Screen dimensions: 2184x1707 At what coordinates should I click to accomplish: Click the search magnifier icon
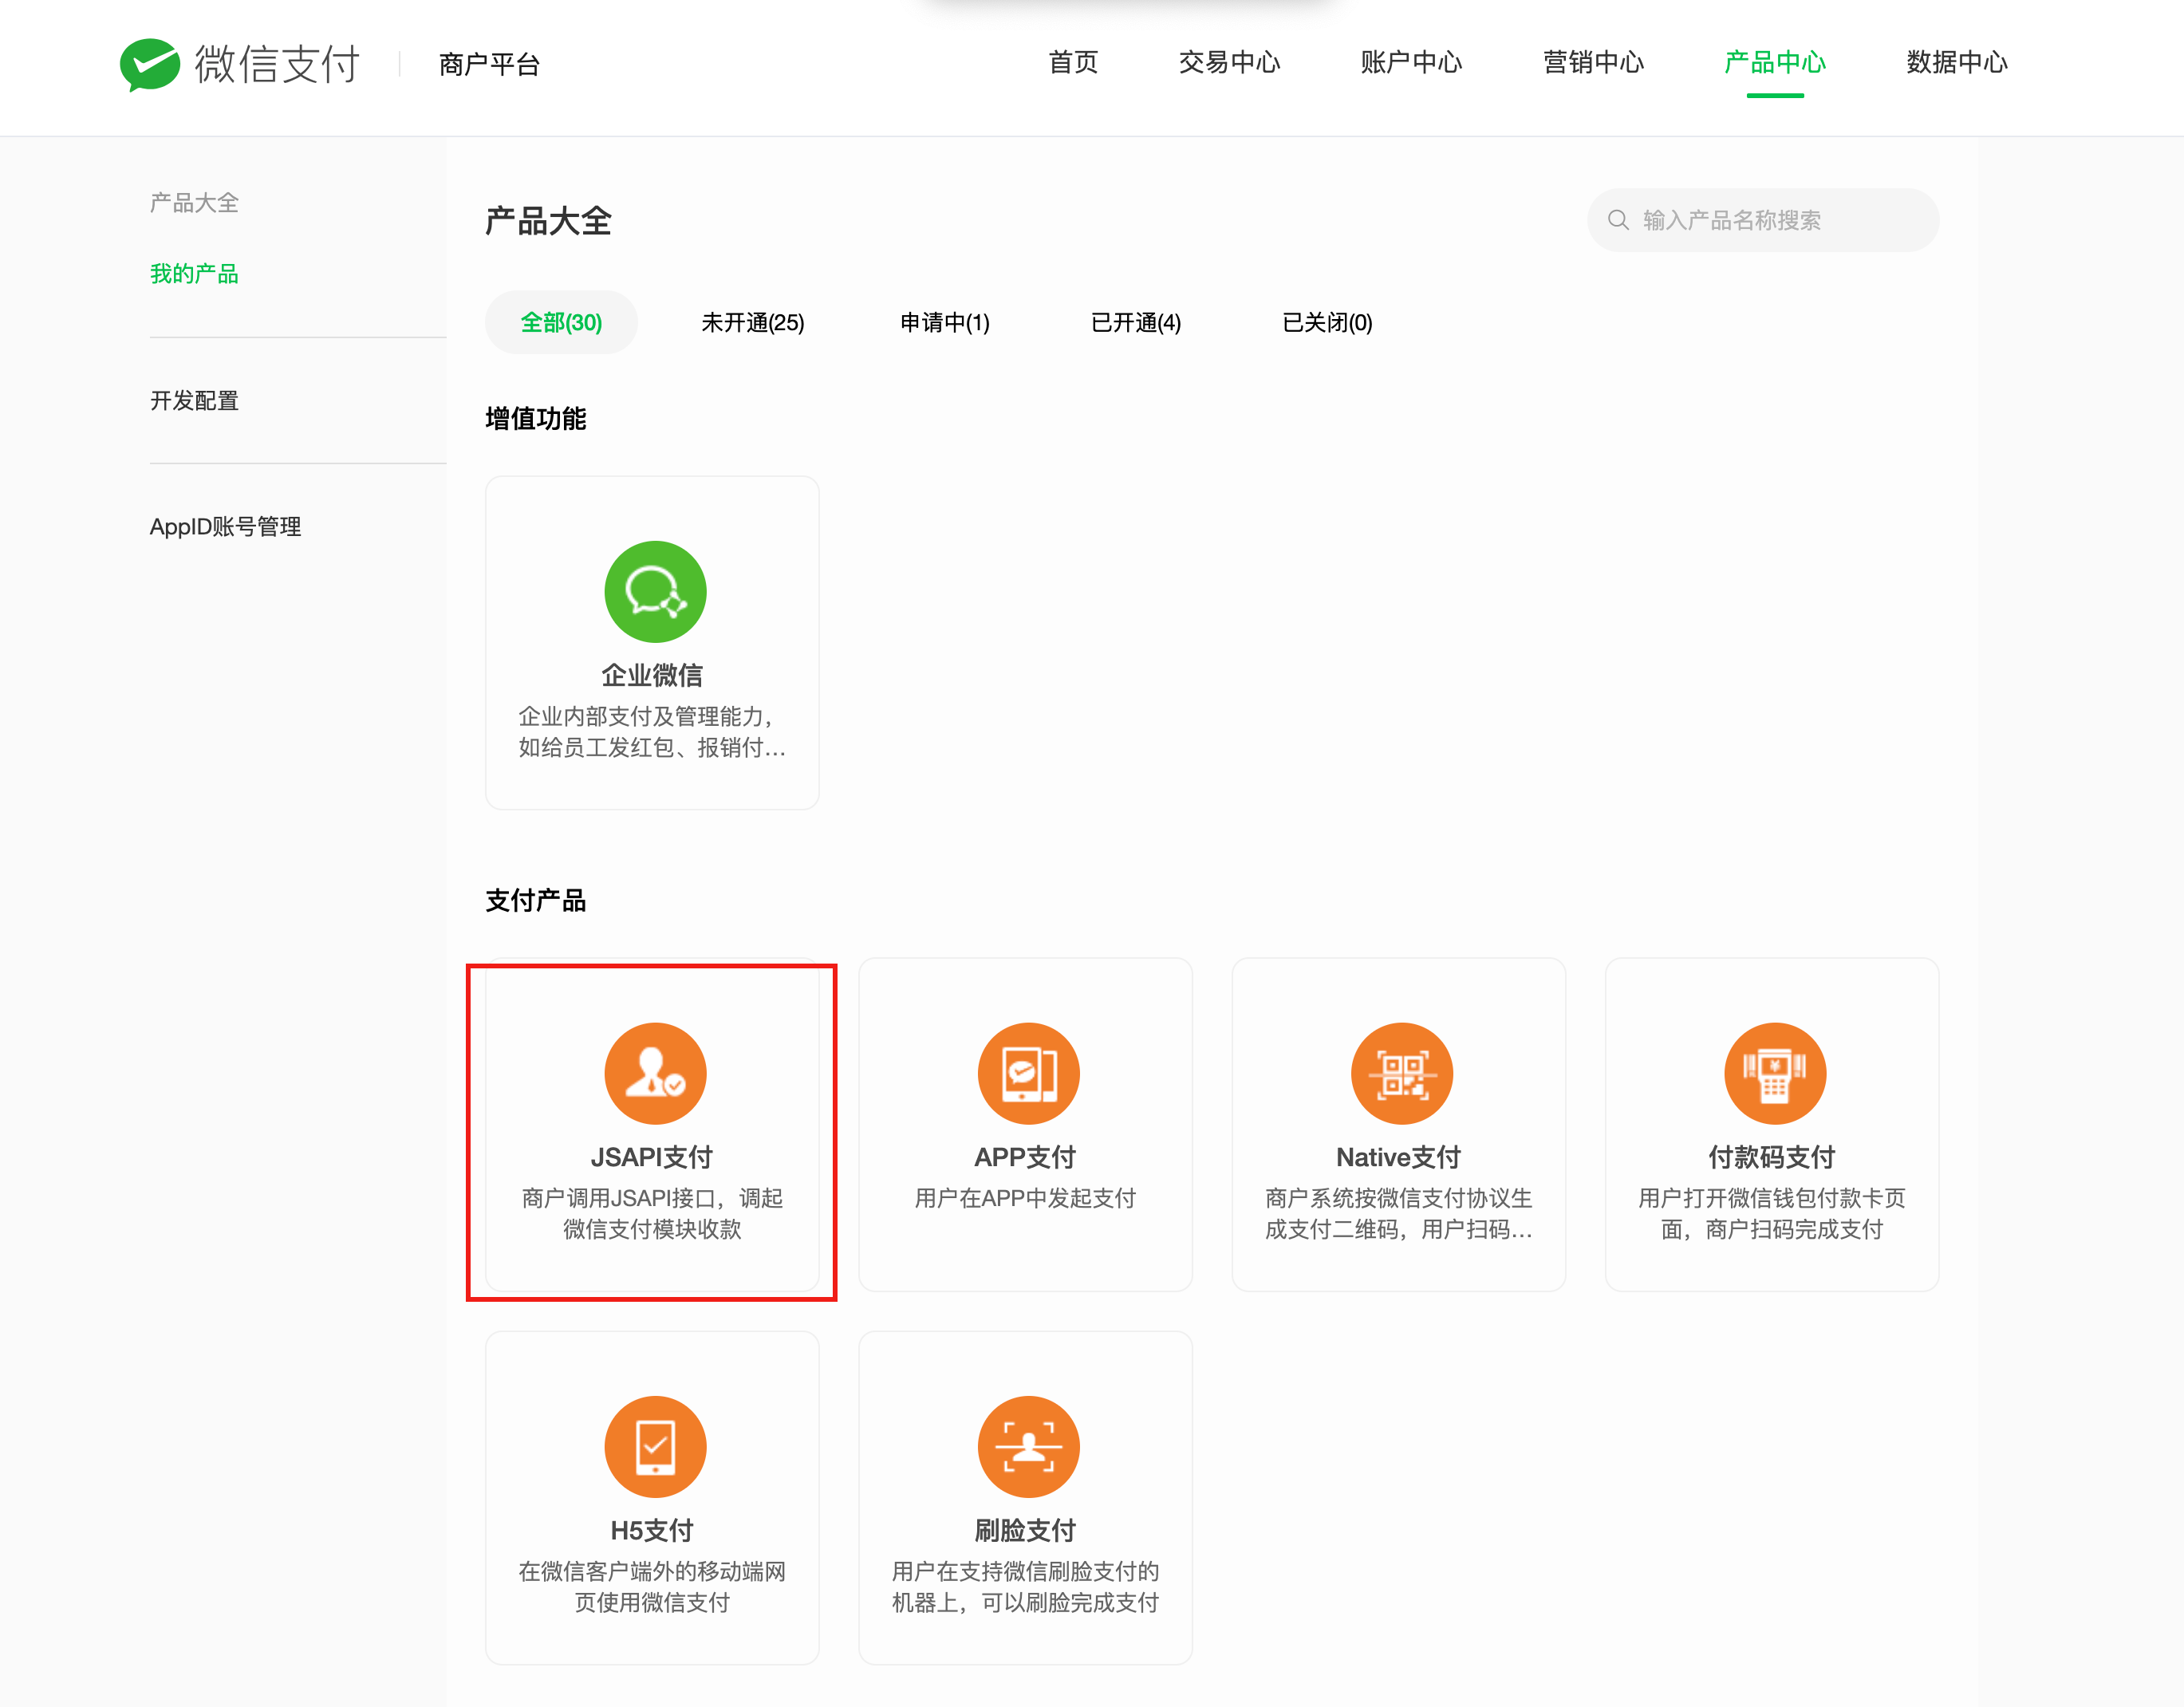coord(1618,220)
